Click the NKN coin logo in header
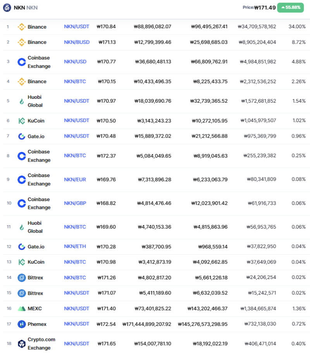 (7, 8)
